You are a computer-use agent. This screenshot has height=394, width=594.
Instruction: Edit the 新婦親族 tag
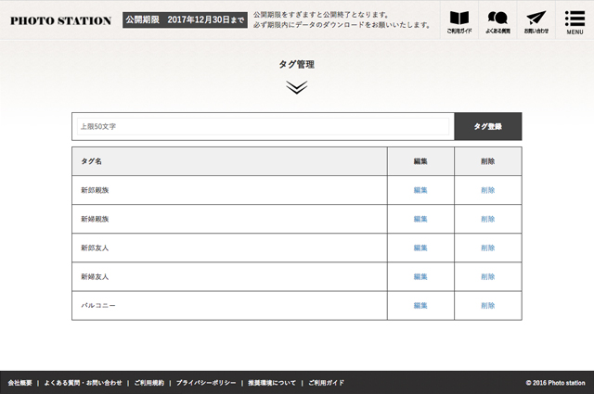point(420,219)
